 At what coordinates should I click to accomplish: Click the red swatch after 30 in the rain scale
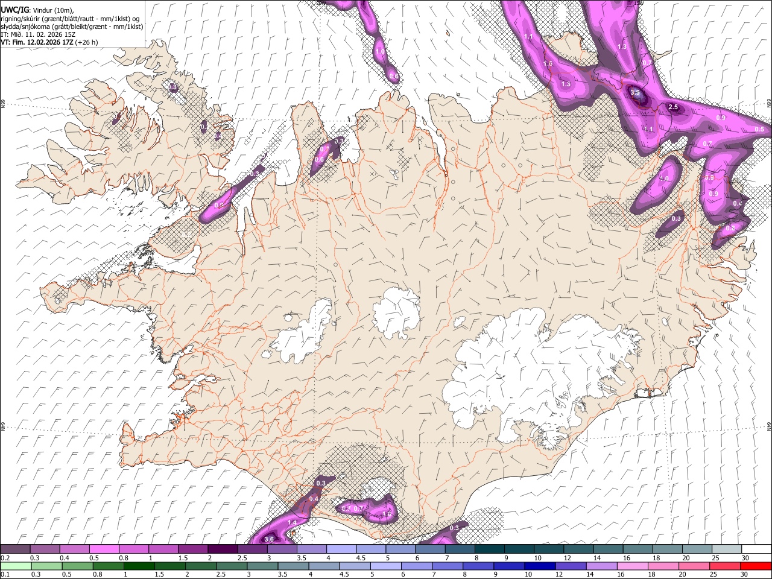coord(755,566)
